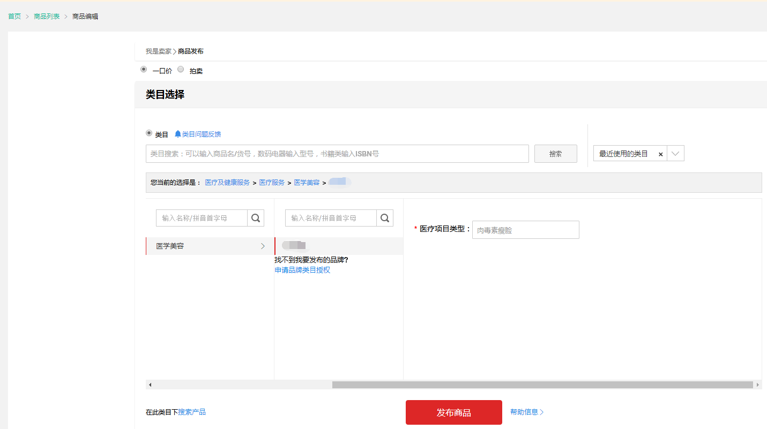Screen dimensions: 767x429
Task: Open 帮助信息 link
Action: 527,412
